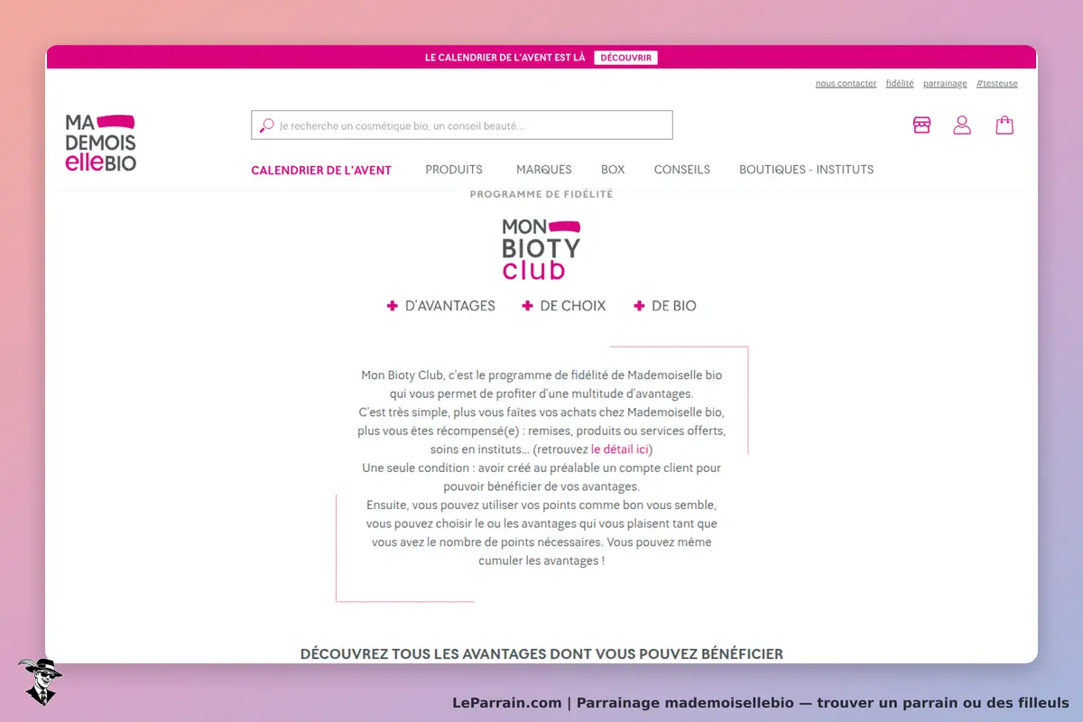Open the #testeuse link
The width and height of the screenshot is (1083, 722).
pos(997,83)
